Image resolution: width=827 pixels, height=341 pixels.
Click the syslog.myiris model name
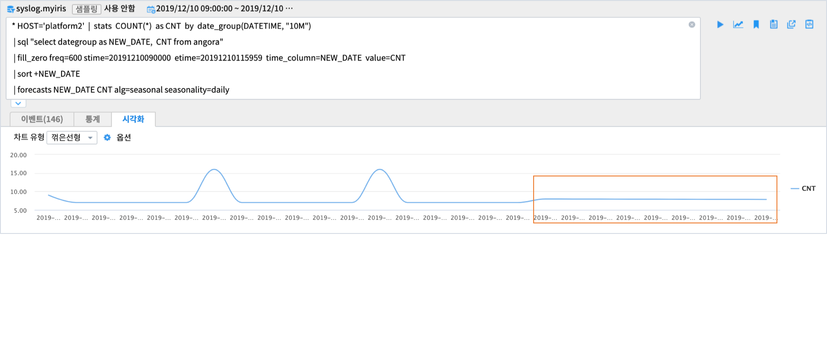pyautogui.click(x=41, y=9)
